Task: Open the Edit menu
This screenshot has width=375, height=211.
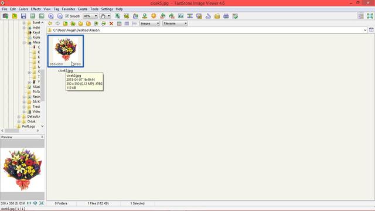Action: [x=13, y=9]
